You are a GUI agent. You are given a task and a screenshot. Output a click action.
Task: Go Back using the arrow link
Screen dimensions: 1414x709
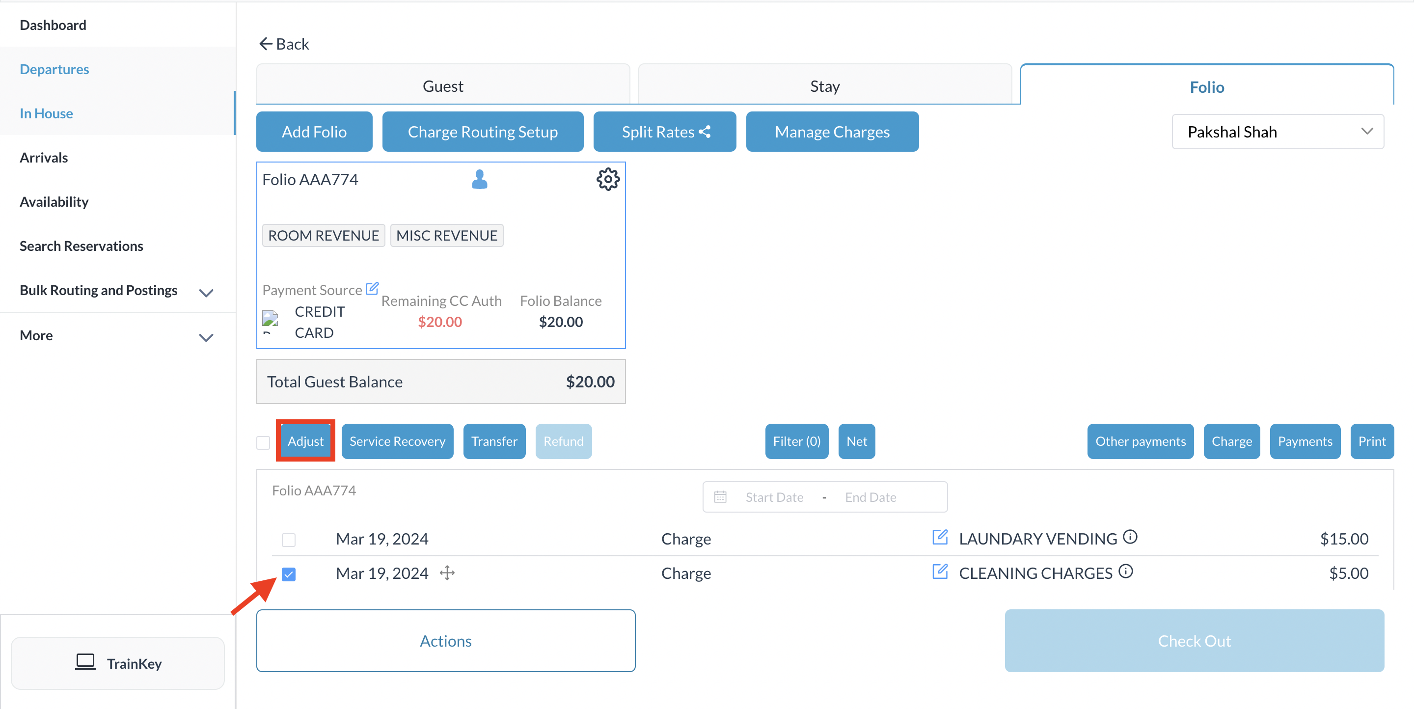(284, 44)
